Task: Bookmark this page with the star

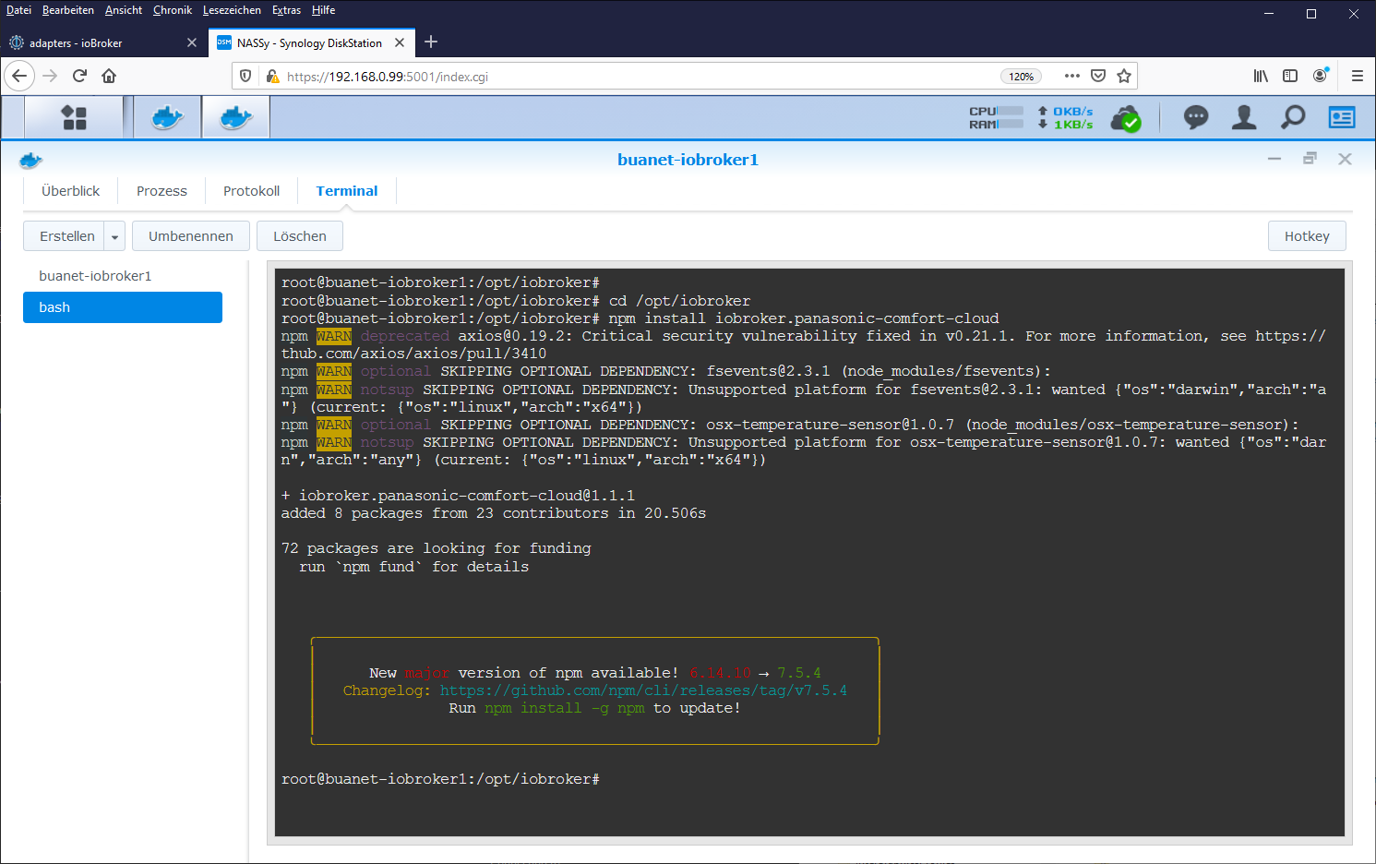Action: (x=1124, y=76)
